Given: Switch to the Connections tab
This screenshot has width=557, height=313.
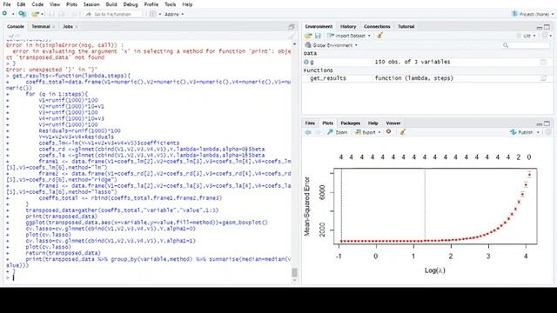Looking at the screenshot, I should 377,27.
